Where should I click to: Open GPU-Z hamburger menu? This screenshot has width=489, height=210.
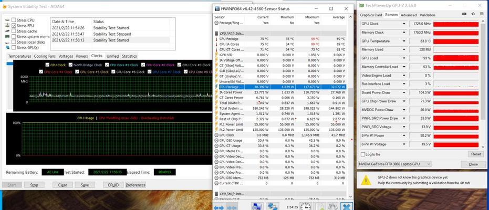pyautogui.click(x=481, y=14)
